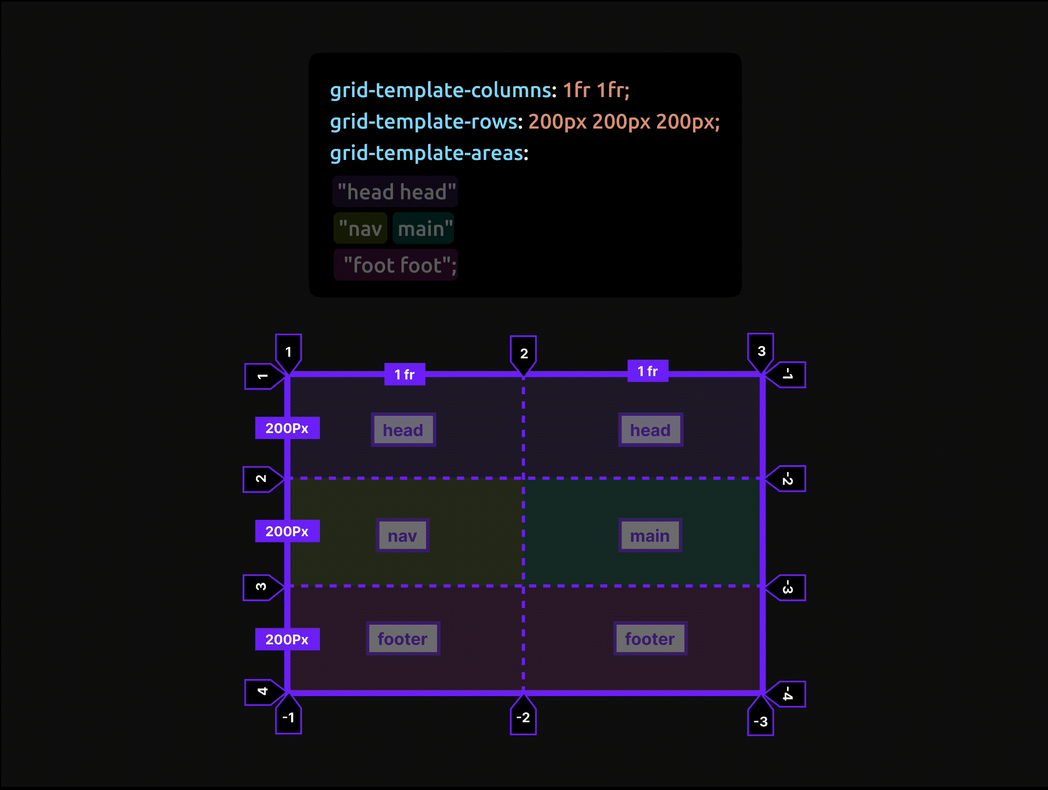Screen dimensions: 1048x790
Task: Click the "nav highlighted code token
Action: [x=360, y=229]
